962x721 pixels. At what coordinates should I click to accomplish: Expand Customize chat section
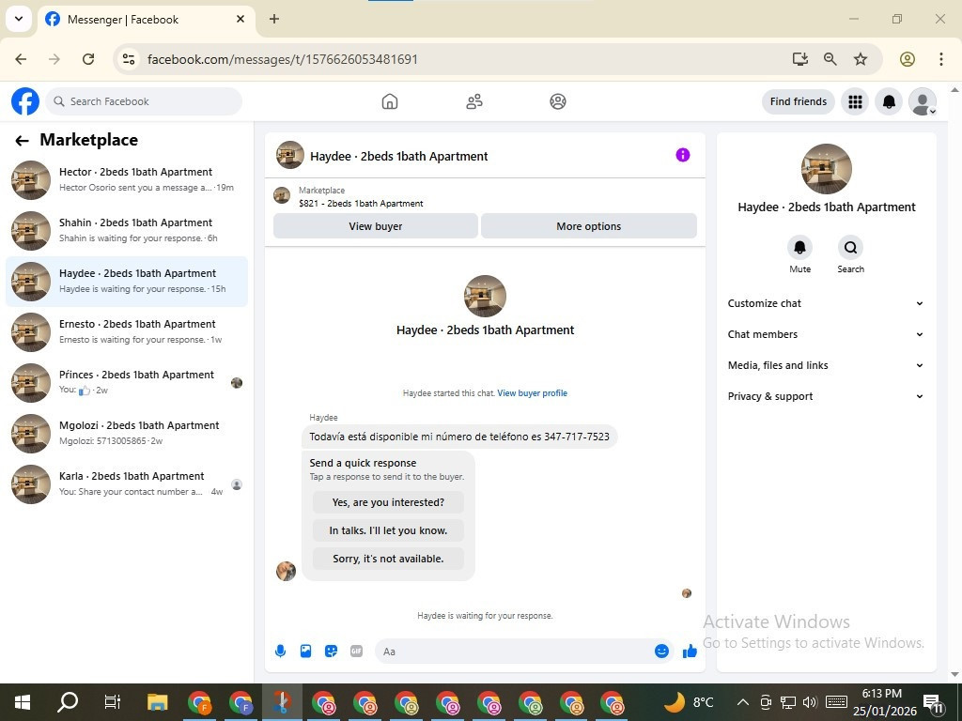tap(825, 303)
